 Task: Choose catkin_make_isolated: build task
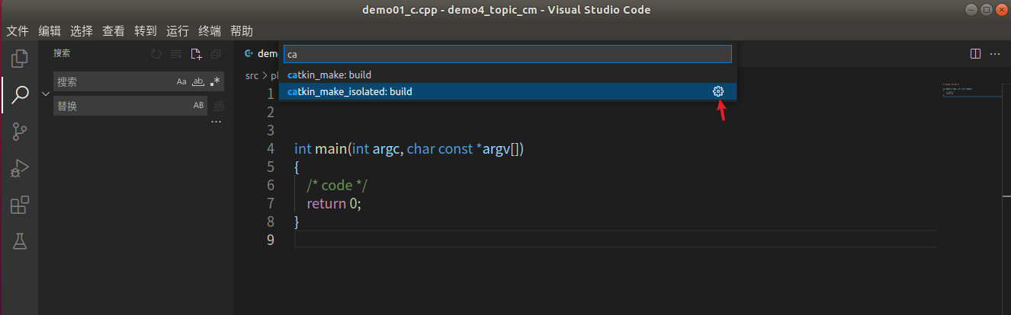point(350,91)
